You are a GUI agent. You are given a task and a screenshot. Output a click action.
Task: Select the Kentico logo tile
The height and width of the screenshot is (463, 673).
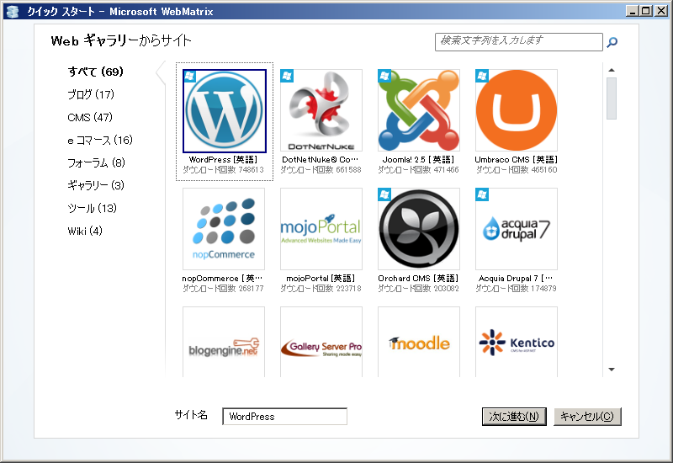[x=517, y=342]
